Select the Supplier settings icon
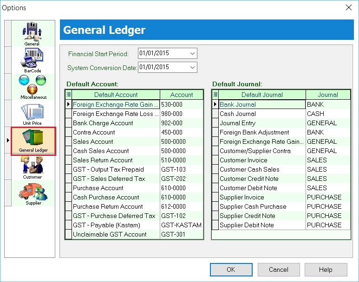Image resolution: width=359 pixels, height=282 pixels. click(x=33, y=193)
